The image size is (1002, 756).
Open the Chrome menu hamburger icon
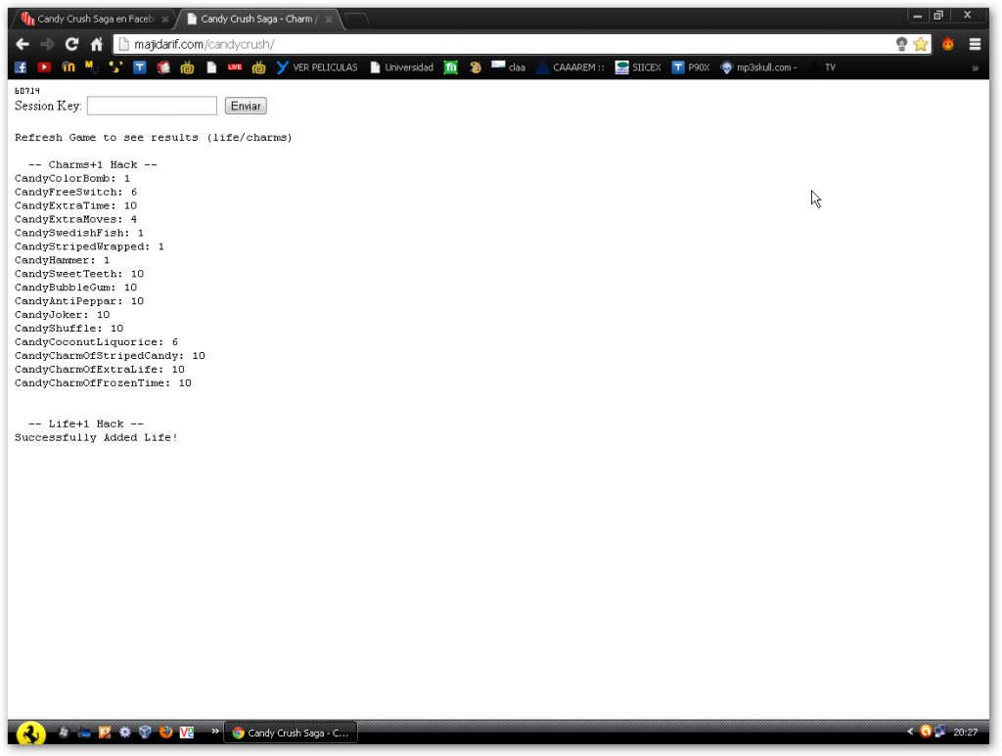click(x=975, y=44)
